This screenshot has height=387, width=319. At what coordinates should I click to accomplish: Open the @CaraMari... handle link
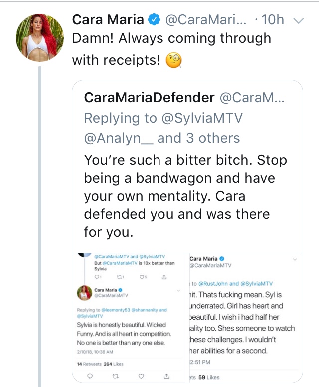205,20
